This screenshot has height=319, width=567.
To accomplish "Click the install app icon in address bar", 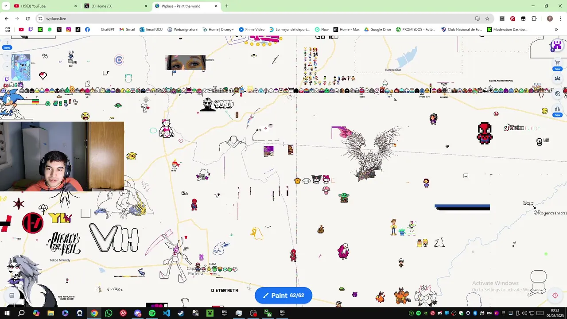I will (478, 19).
